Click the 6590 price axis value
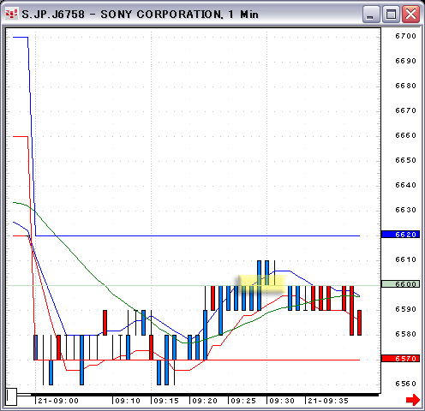The width and height of the screenshot is (425, 411). (x=405, y=309)
